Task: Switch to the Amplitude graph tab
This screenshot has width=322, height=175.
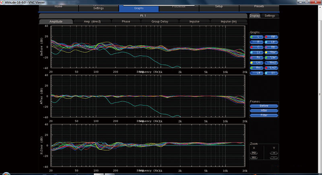Action: coord(56,22)
